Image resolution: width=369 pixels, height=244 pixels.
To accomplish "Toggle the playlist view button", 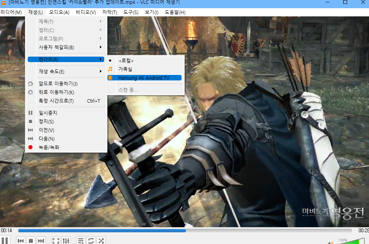I will [81, 241].
